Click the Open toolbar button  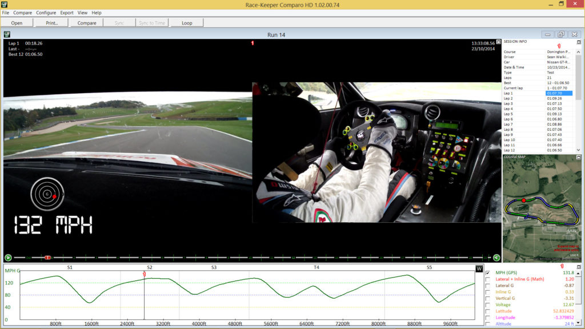[17, 23]
